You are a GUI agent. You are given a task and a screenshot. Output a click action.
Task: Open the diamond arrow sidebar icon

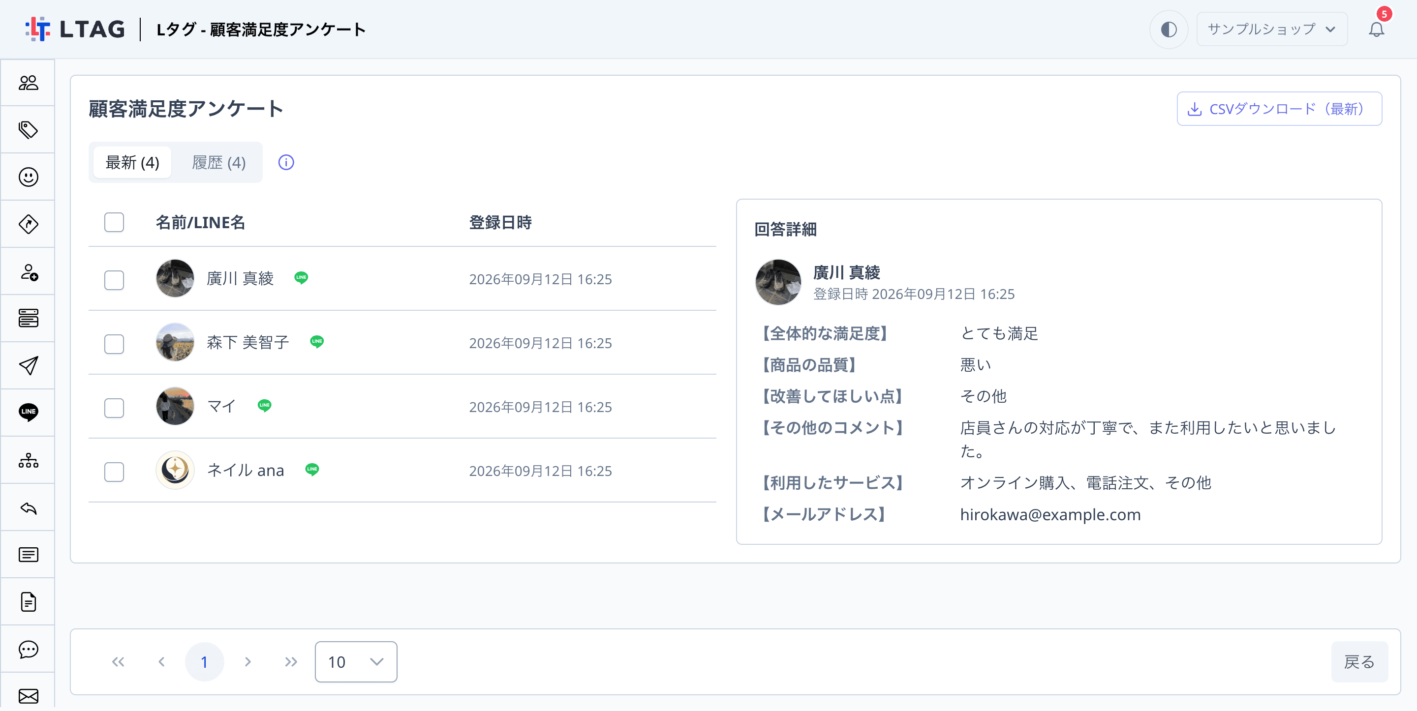pyautogui.click(x=28, y=224)
